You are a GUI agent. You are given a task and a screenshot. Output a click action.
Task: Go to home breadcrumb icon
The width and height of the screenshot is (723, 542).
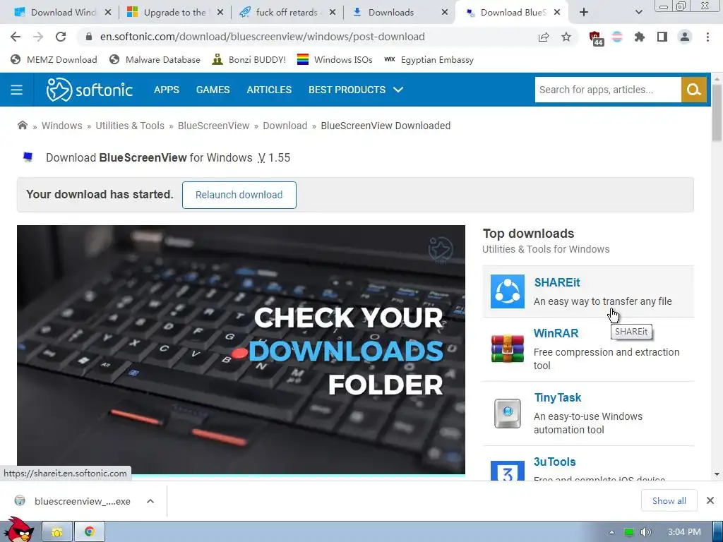pos(22,126)
